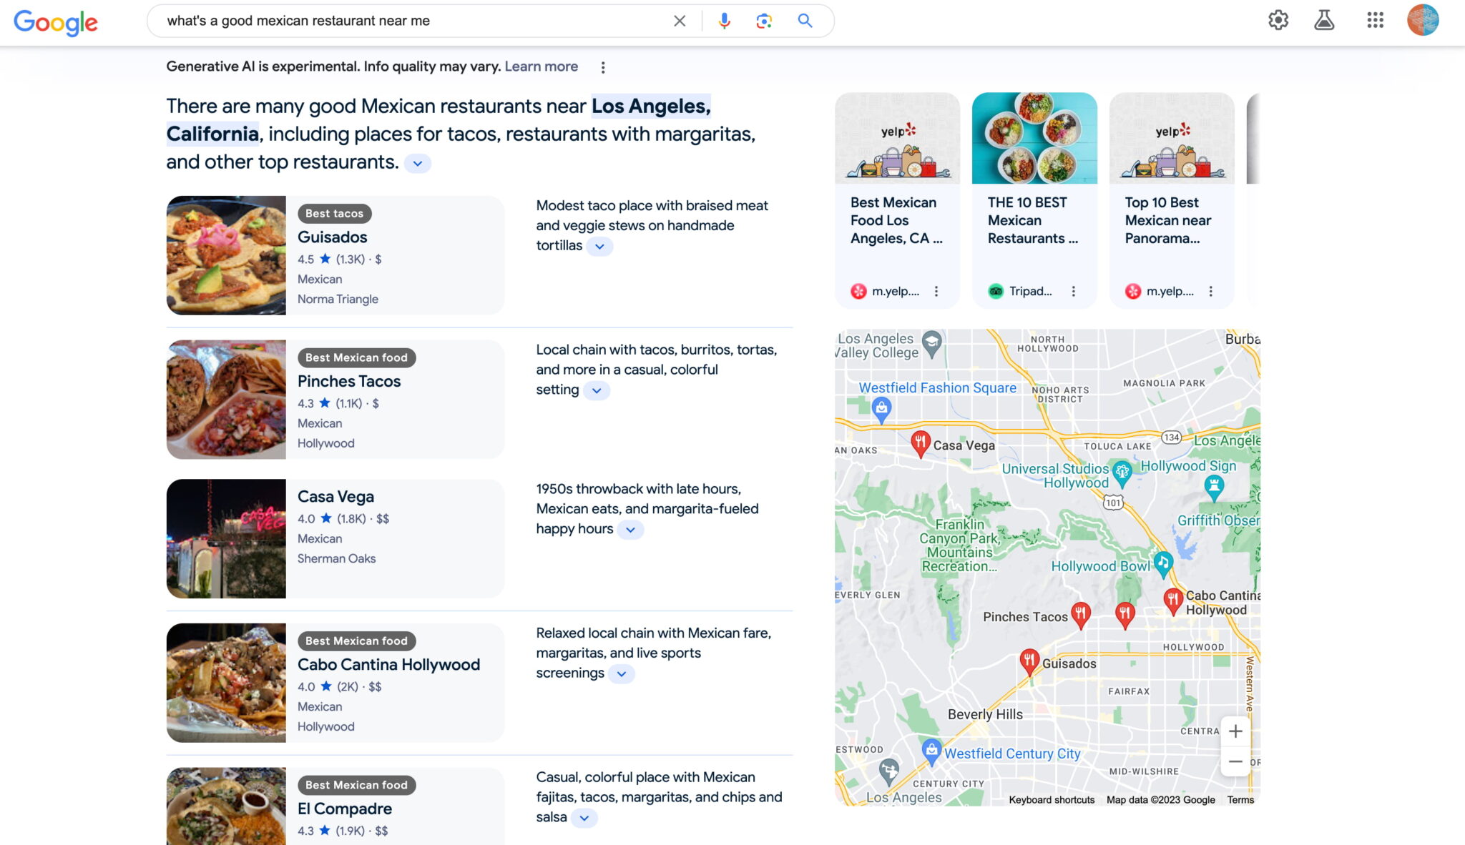Open Search Labs via the flask icon
Image resolution: width=1465 pixels, height=845 pixels.
1325,21
